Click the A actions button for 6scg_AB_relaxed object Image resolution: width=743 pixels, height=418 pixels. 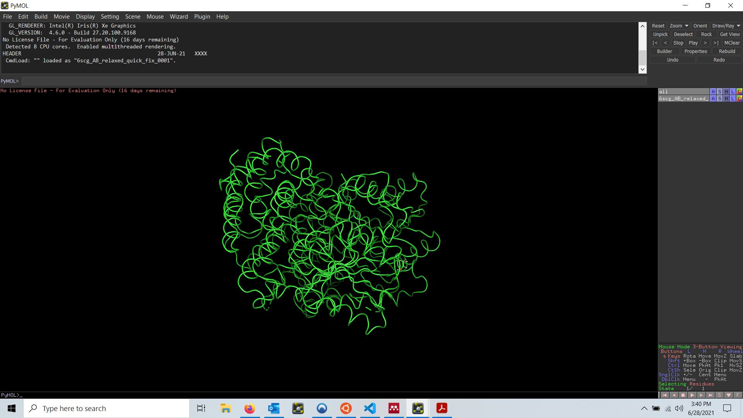point(713,99)
